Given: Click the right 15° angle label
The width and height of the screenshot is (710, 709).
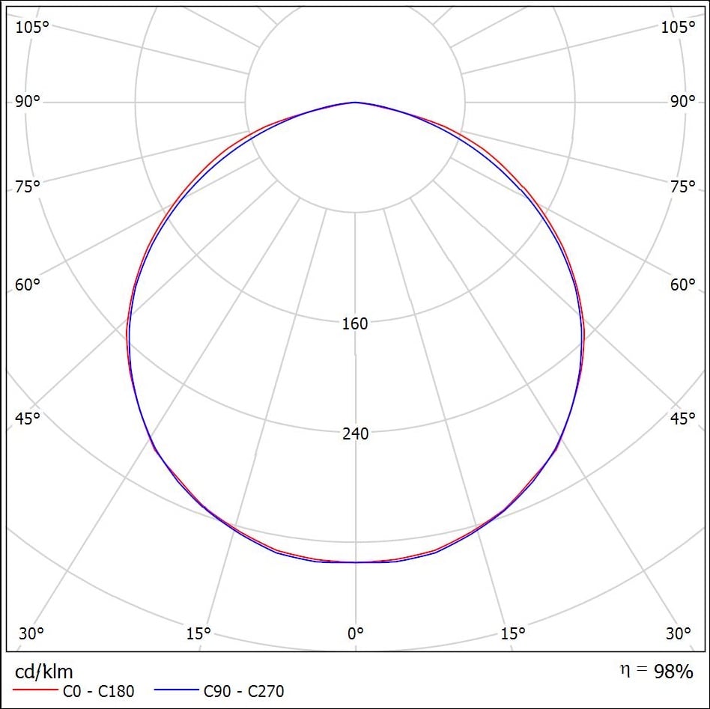Looking at the screenshot, I should point(513,633).
